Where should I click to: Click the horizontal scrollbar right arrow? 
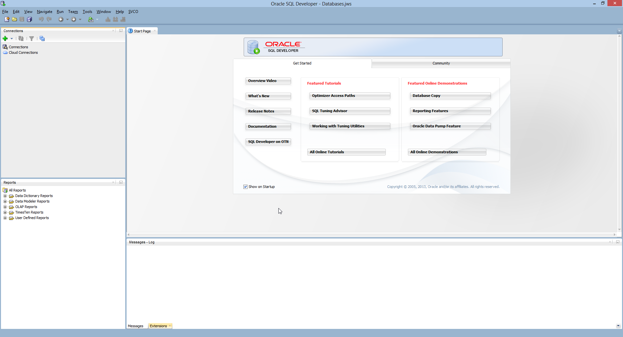point(615,235)
